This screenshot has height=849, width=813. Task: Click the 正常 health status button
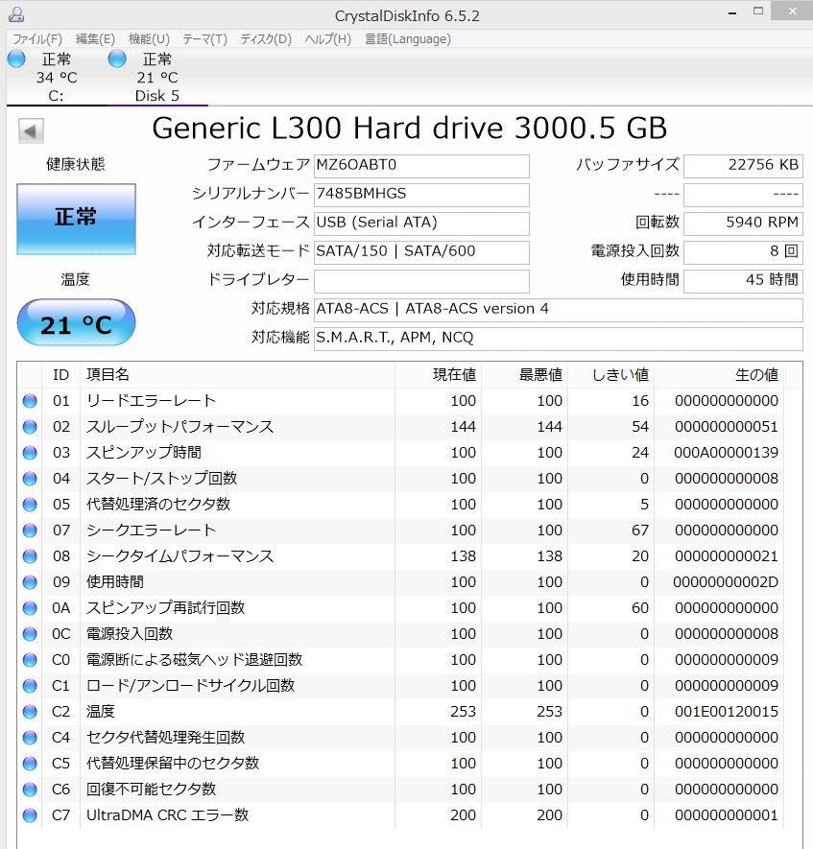click(76, 219)
